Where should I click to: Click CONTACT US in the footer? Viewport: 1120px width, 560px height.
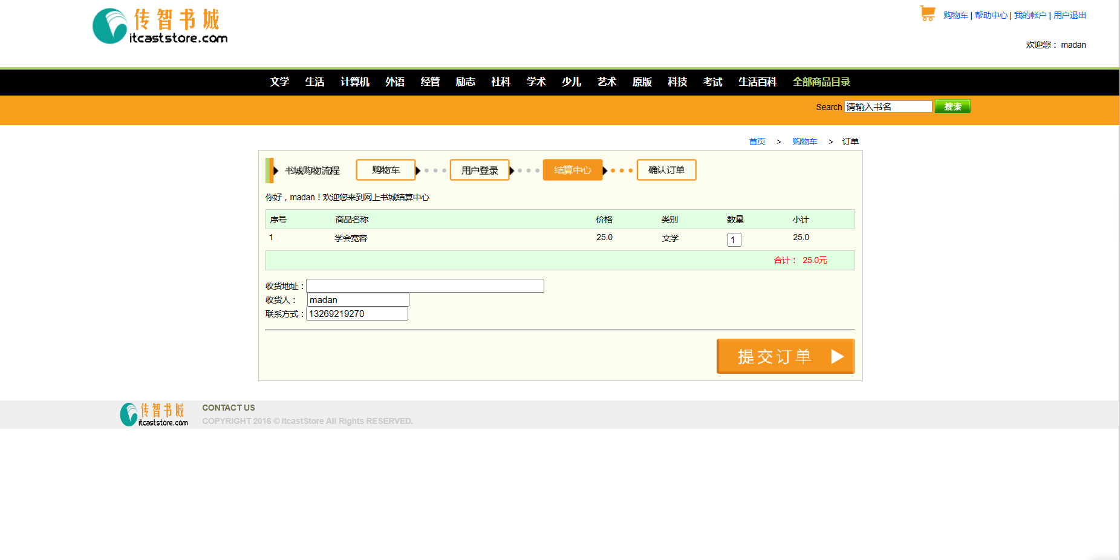(x=229, y=408)
